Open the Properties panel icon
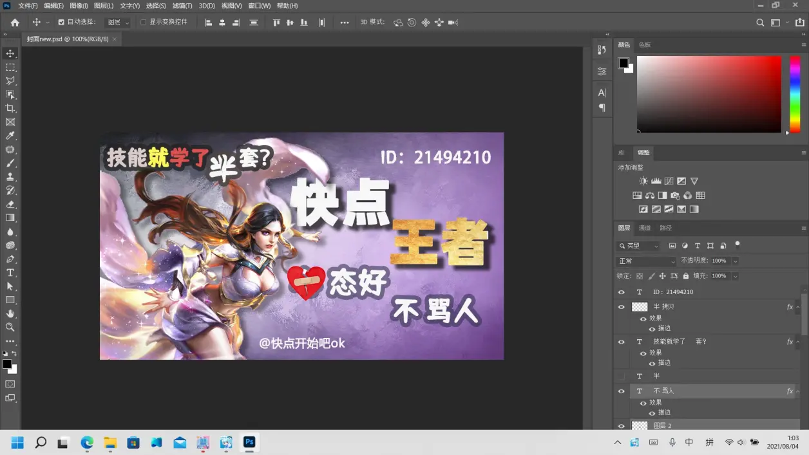 [602, 71]
